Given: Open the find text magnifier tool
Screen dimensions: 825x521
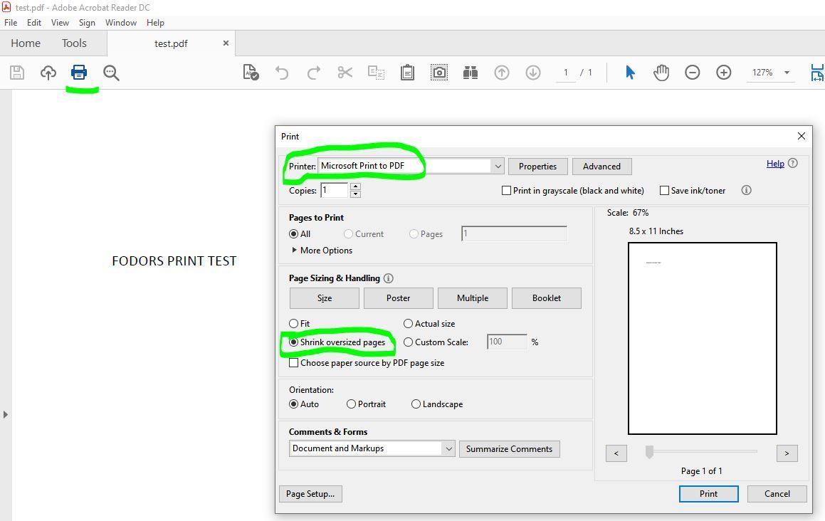Looking at the screenshot, I should point(111,72).
